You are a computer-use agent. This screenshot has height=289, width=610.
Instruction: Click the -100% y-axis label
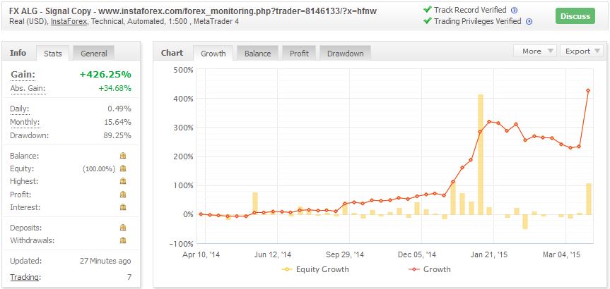[181, 244]
